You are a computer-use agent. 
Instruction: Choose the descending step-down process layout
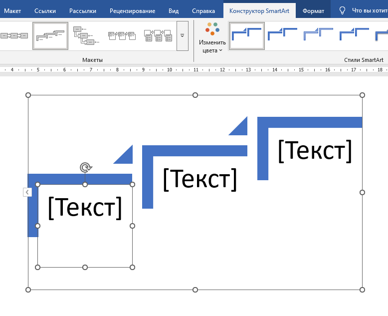tap(83, 36)
